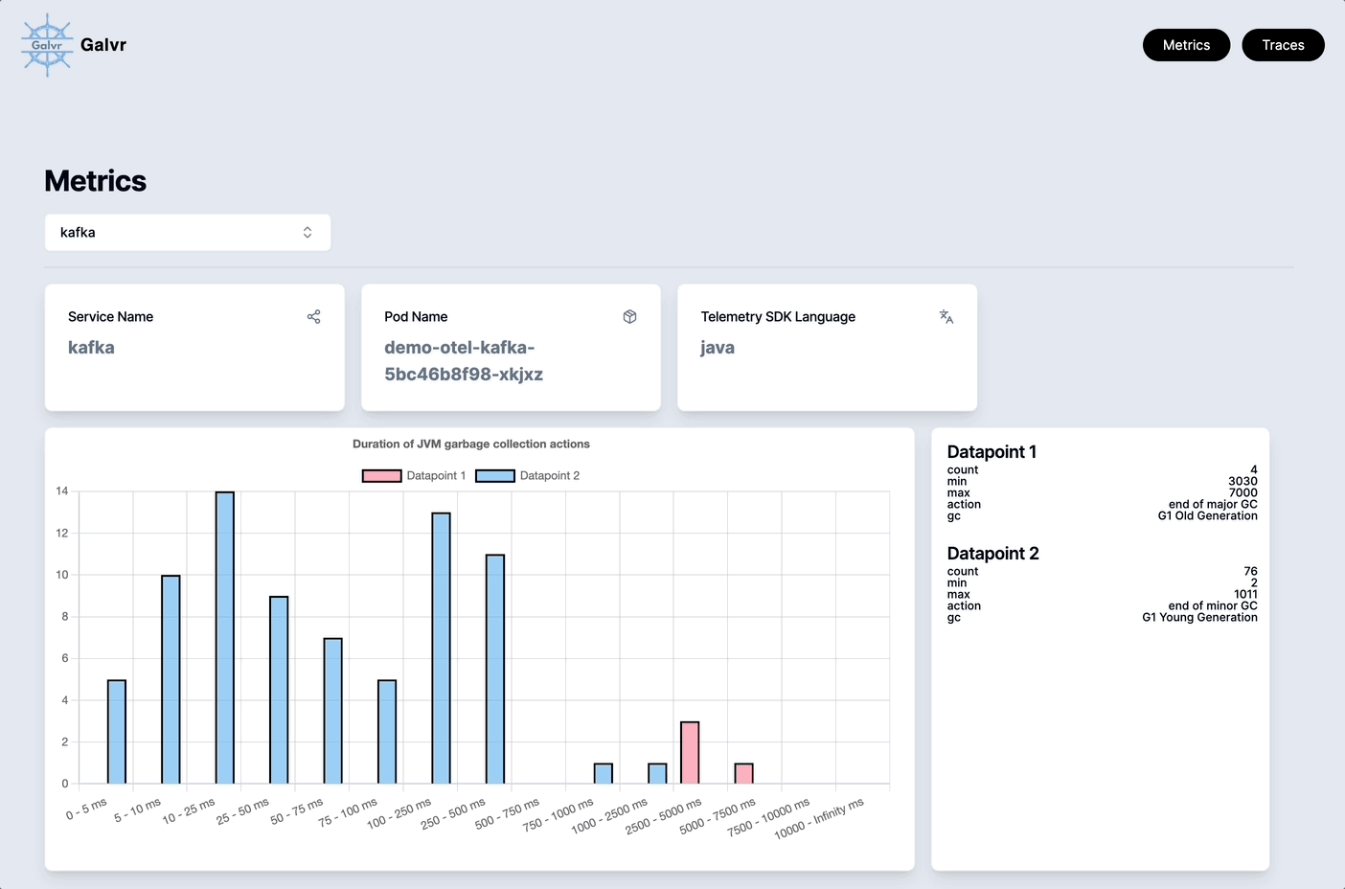Screen dimensions: 1345x889
Task: Click the '10000 - Infinity ms' axis label
Action: coord(819,818)
